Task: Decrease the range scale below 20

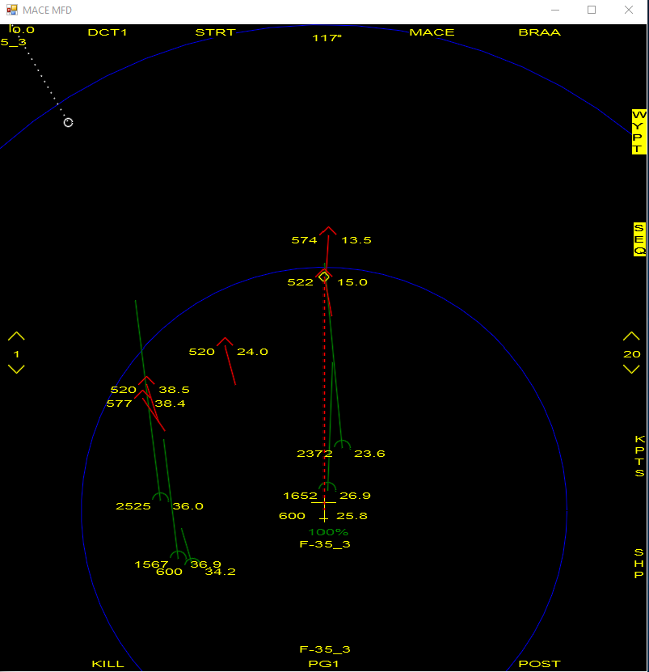Action: 631,369
